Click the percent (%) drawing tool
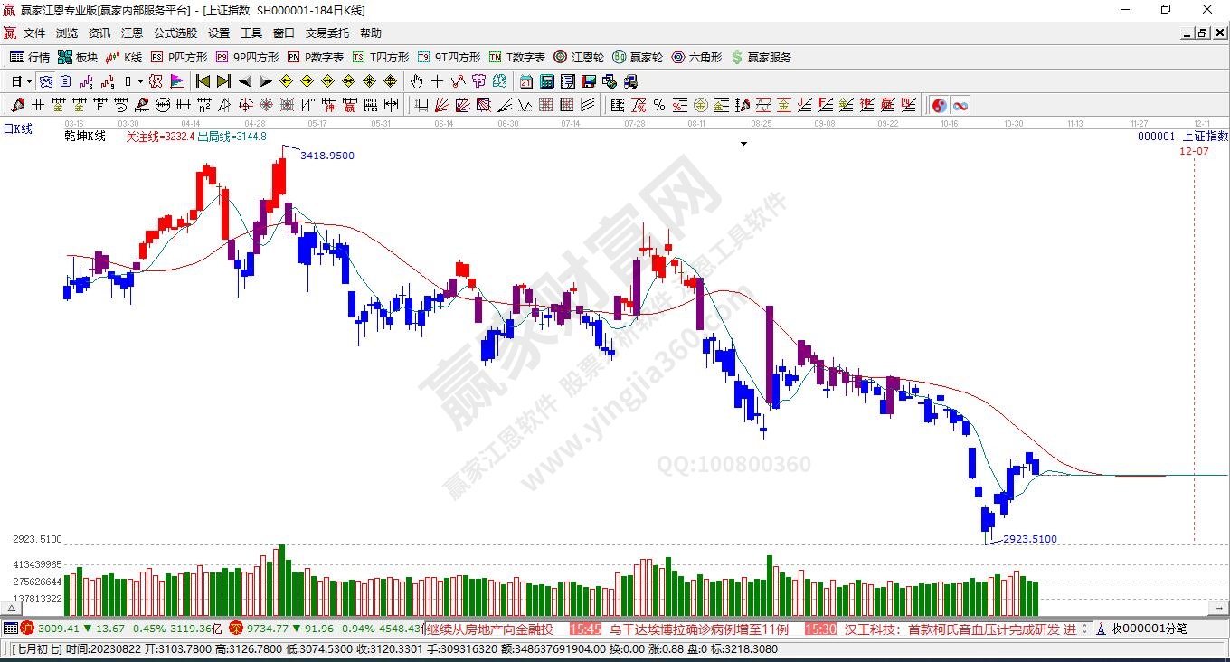Viewport: 1230px width, 662px height. tap(659, 105)
